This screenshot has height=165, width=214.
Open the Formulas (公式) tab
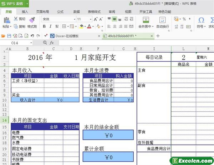(60, 12)
